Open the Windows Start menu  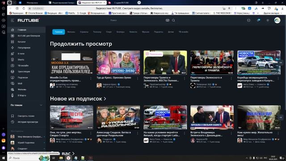[x=4, y=158]
